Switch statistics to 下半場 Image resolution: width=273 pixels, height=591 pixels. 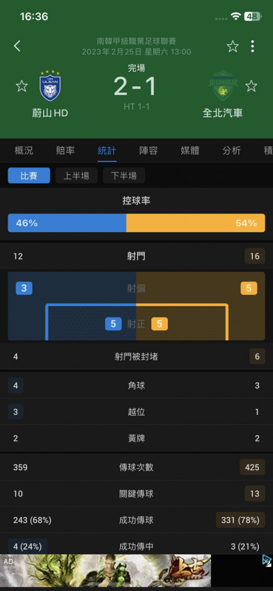(123, 176)
